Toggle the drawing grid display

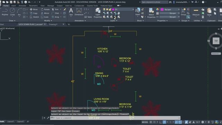coord(151,122)
